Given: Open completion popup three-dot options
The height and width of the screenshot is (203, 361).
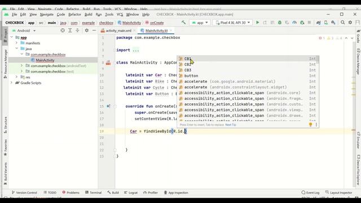Looking at the screenshot, I should tap(316, 125).
